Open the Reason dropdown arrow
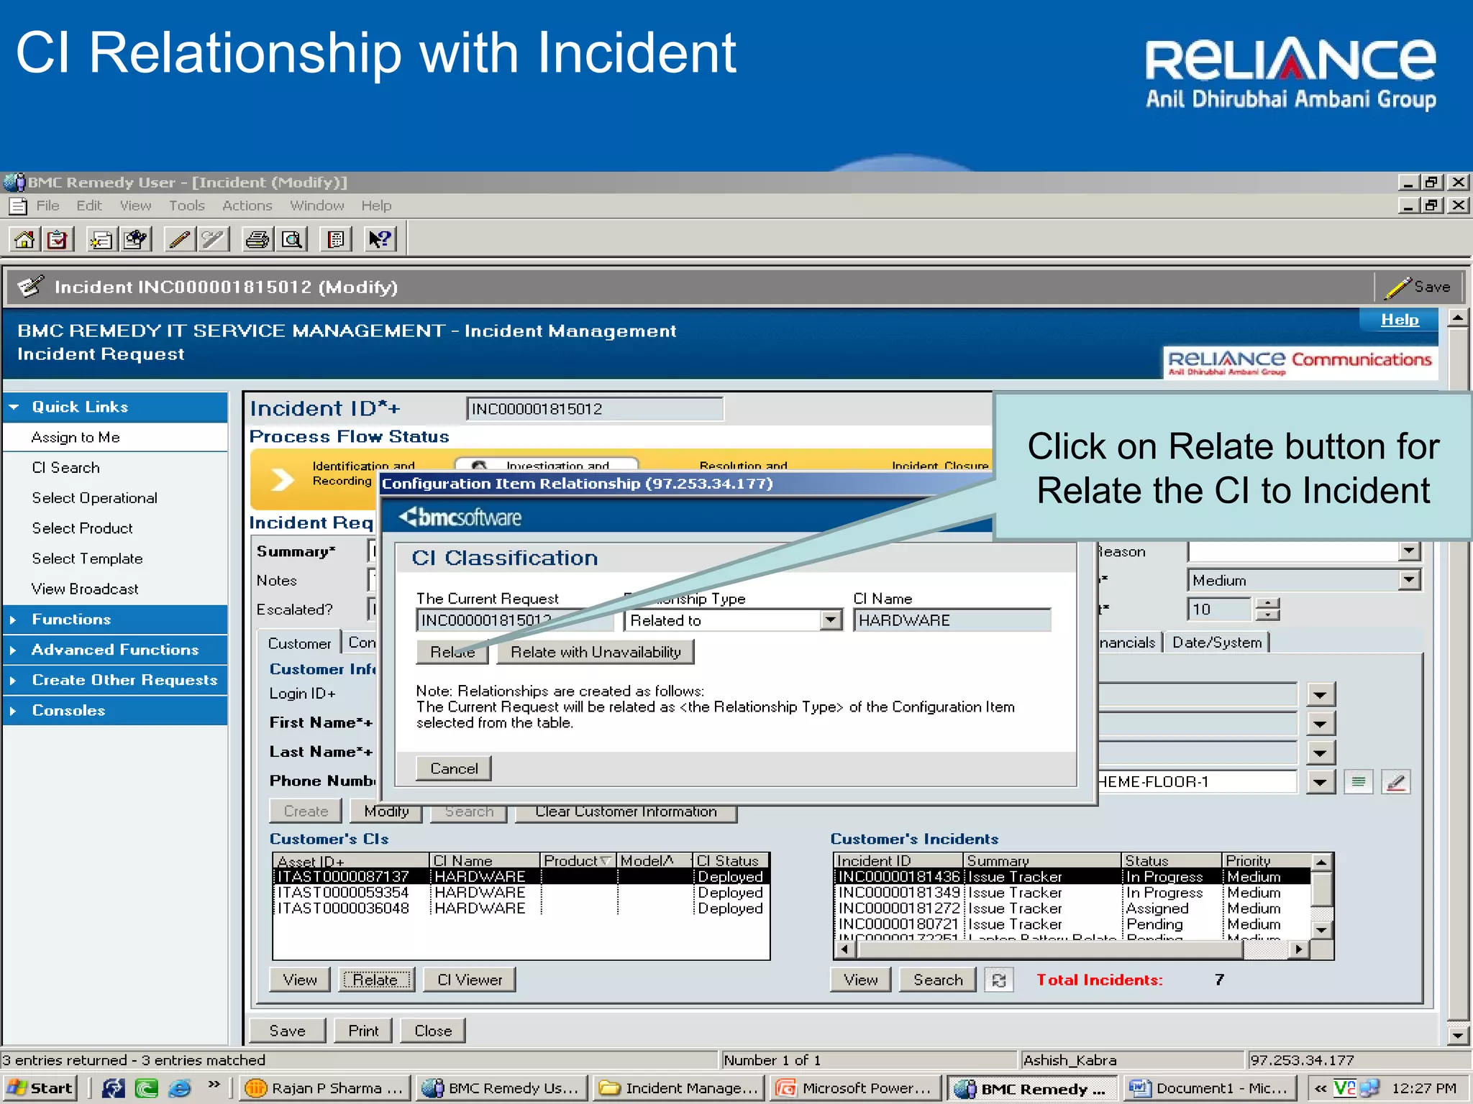Screen dimensions: 1473x1104 tap(1409, 551)
